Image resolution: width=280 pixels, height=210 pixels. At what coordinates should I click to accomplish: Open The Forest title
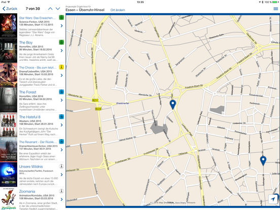pyautogui.click(x=28, y=92)
